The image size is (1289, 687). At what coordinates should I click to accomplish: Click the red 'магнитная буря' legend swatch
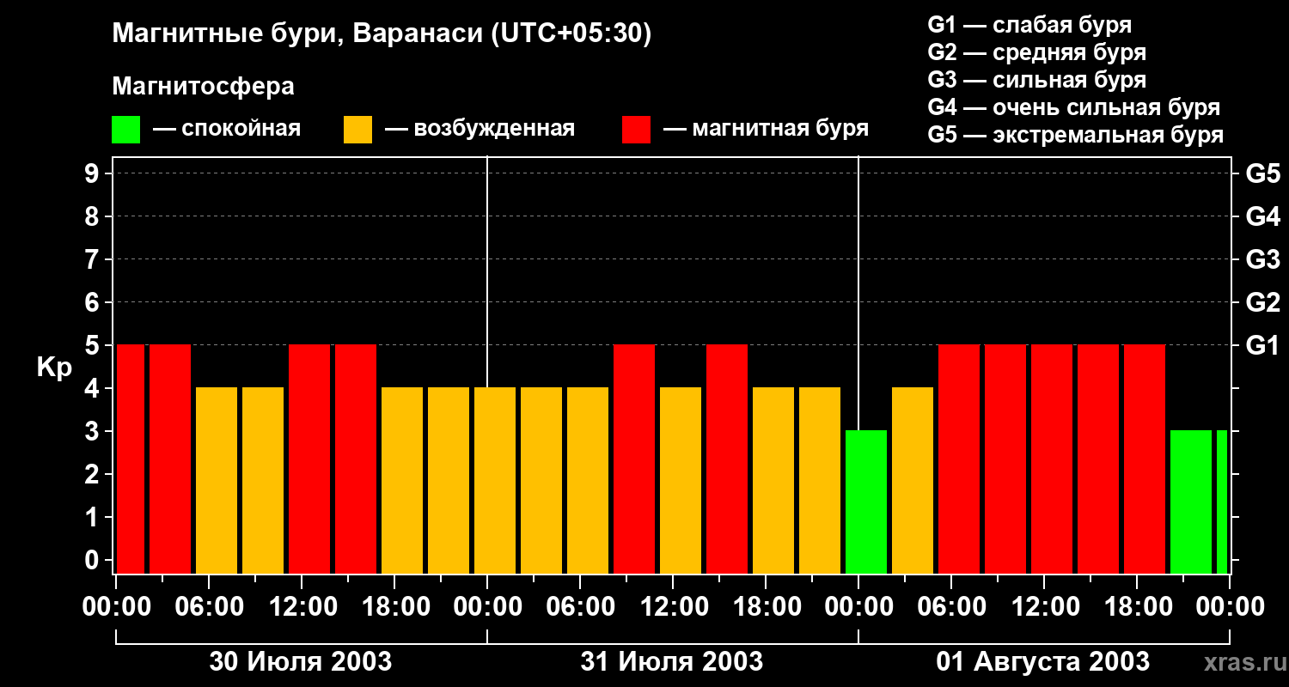pyautogui.click(x=636, y=130)
